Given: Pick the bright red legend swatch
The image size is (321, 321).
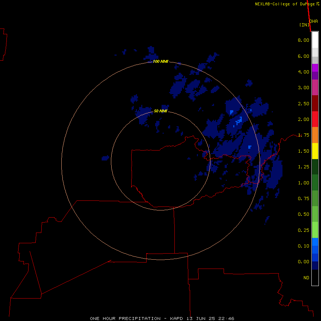Looking at the screenshot, I should [315, 119].
